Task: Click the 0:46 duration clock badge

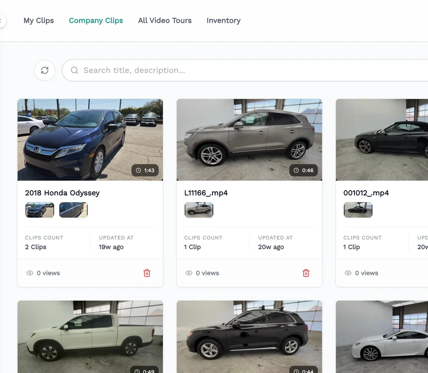Action: (x=304, y=170)
